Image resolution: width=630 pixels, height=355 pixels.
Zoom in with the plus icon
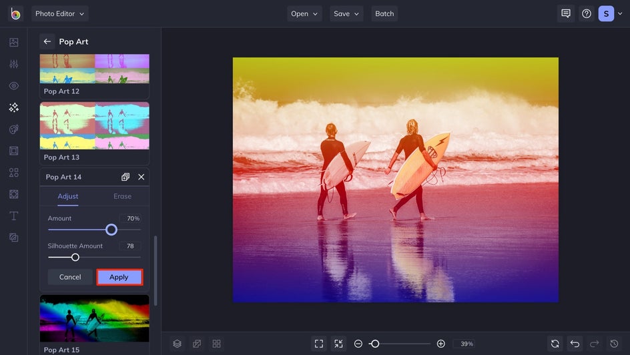click(x=440, y=344)
